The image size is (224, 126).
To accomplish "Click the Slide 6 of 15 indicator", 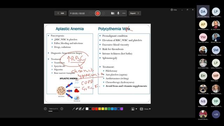I will tap(54, 109).
